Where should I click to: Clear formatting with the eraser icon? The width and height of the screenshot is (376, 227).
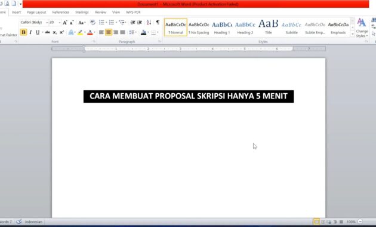tap(93, 23)
